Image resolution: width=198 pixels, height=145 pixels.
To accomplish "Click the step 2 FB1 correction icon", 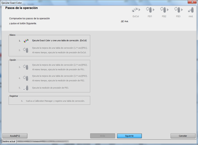I will pos(26,50).
